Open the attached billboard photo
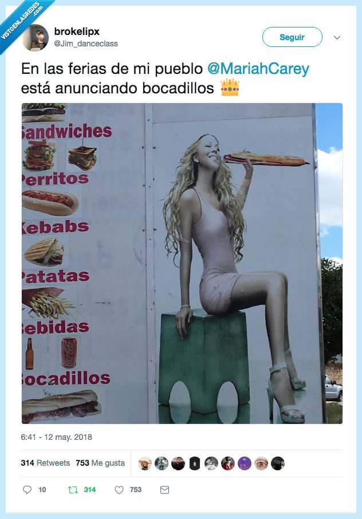Screen dimensions: 362x519 pos(182,264)
